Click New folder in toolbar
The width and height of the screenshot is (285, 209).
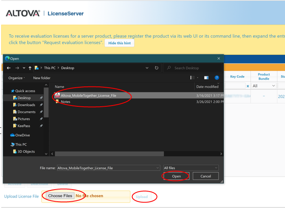coord(42,78)
